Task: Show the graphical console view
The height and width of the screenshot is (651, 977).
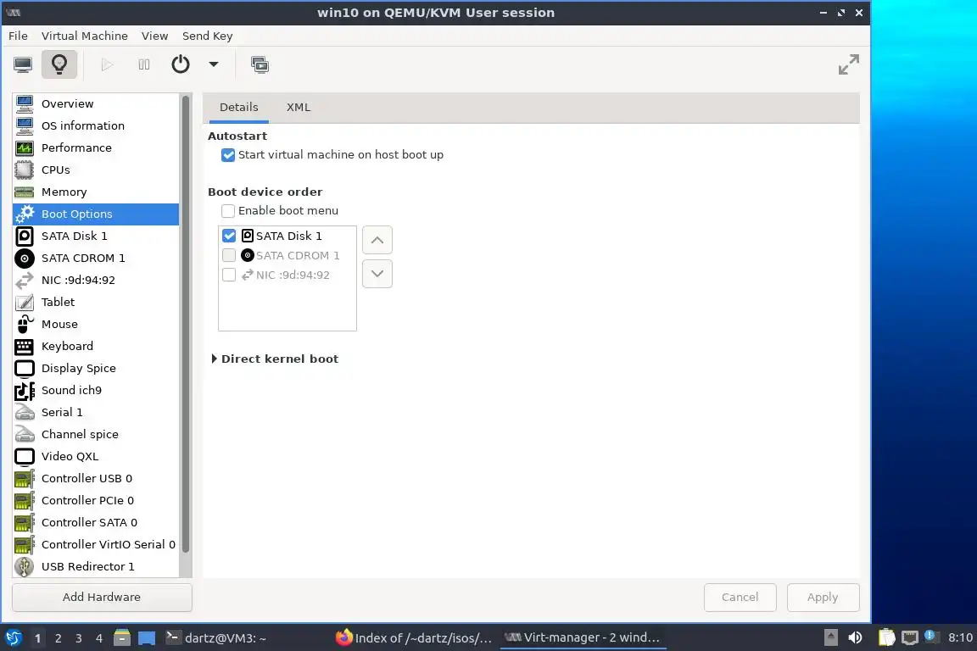Action: pyautogui.click(x=23, y=64)
